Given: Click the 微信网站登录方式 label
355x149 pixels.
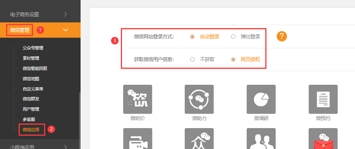Looking at the screenshot, I should coord(154,37).
